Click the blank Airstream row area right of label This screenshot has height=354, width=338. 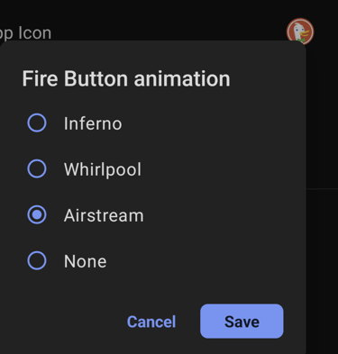(x=223, y=215)
